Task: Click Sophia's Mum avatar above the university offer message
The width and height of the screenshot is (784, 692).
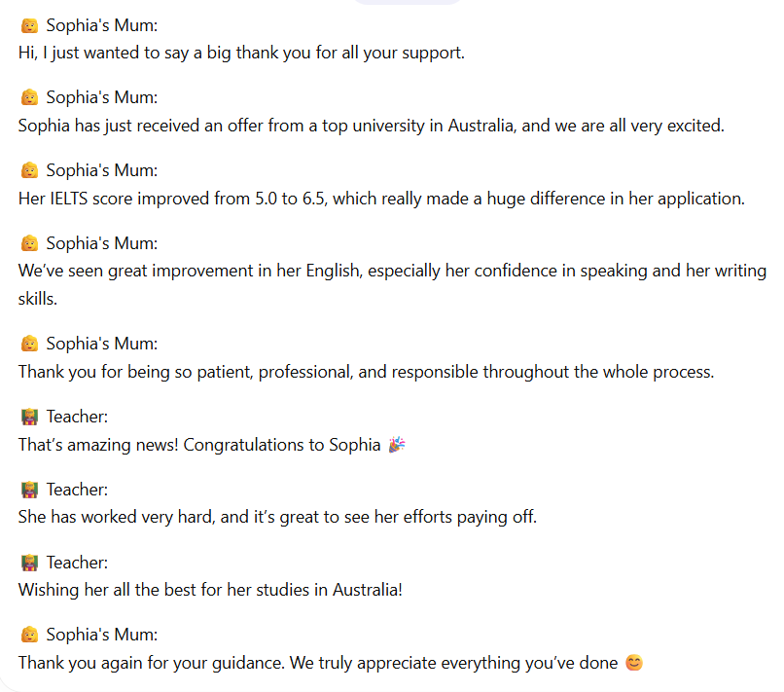Action: [x=29, y=97]
